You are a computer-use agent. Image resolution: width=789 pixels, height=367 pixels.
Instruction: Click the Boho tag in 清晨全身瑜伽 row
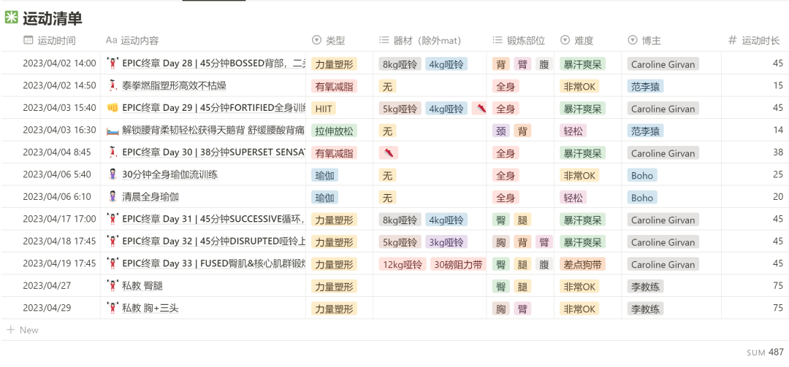tap(642, 198)
